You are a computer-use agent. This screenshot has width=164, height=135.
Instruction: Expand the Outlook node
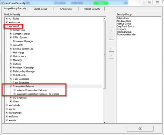pyautogui.click(x=11, y=64)
